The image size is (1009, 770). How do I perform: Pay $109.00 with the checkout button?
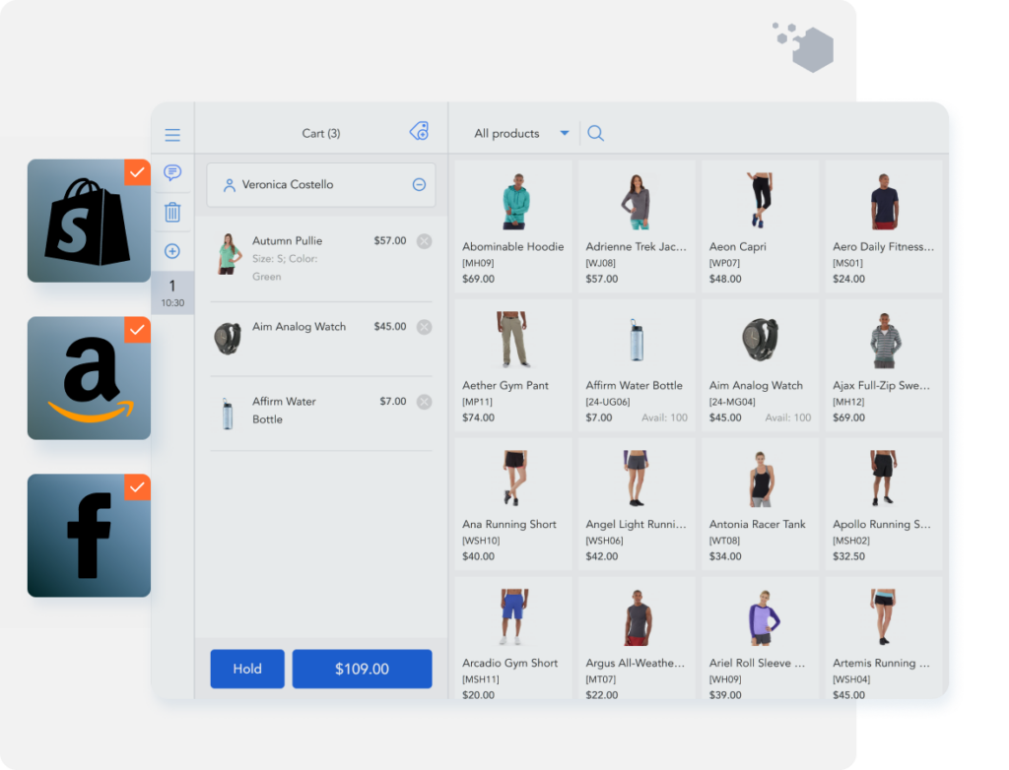(x=362, y=669)
